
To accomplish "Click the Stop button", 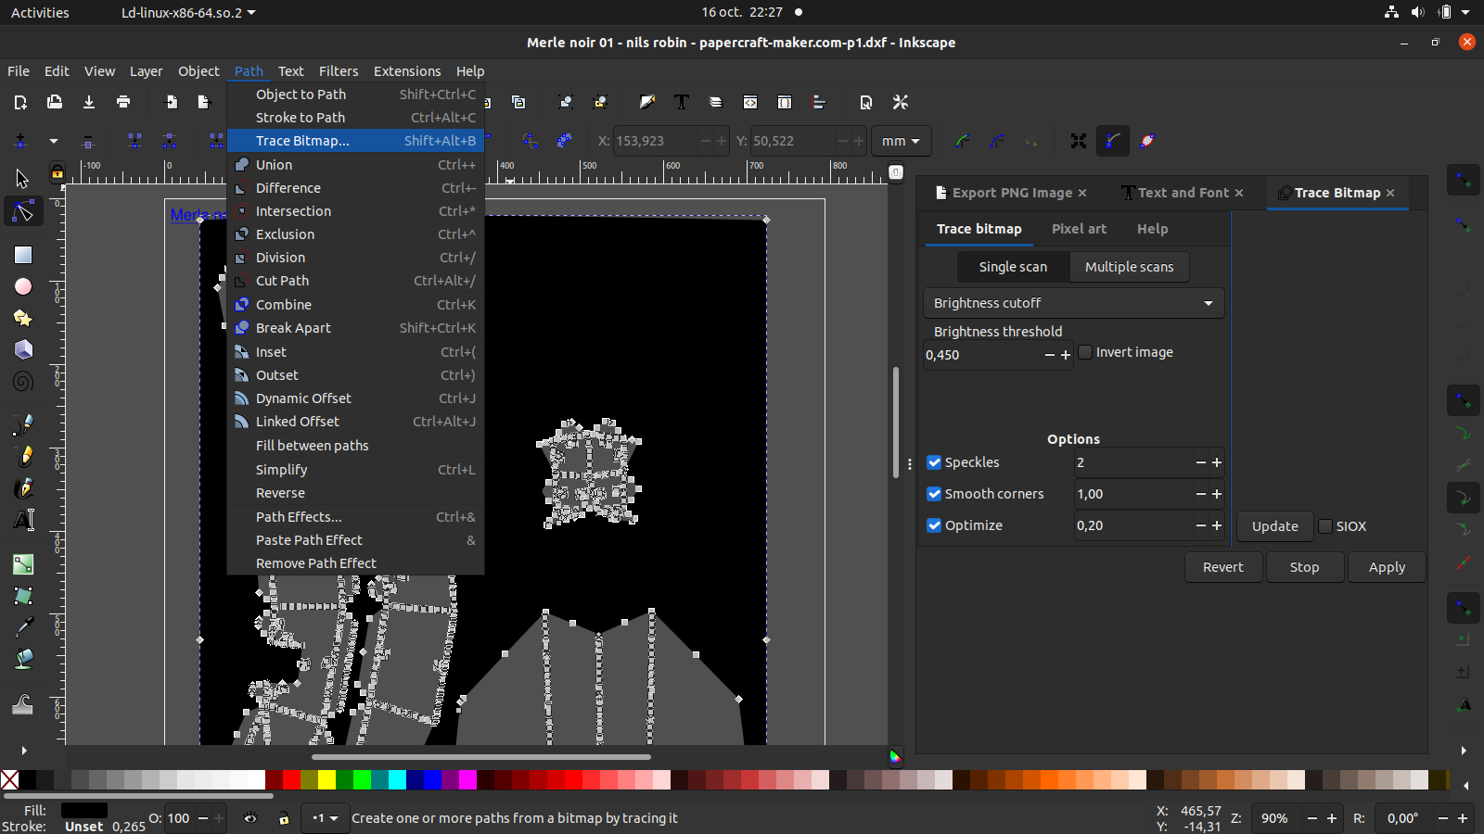I will coord(1304,567).
